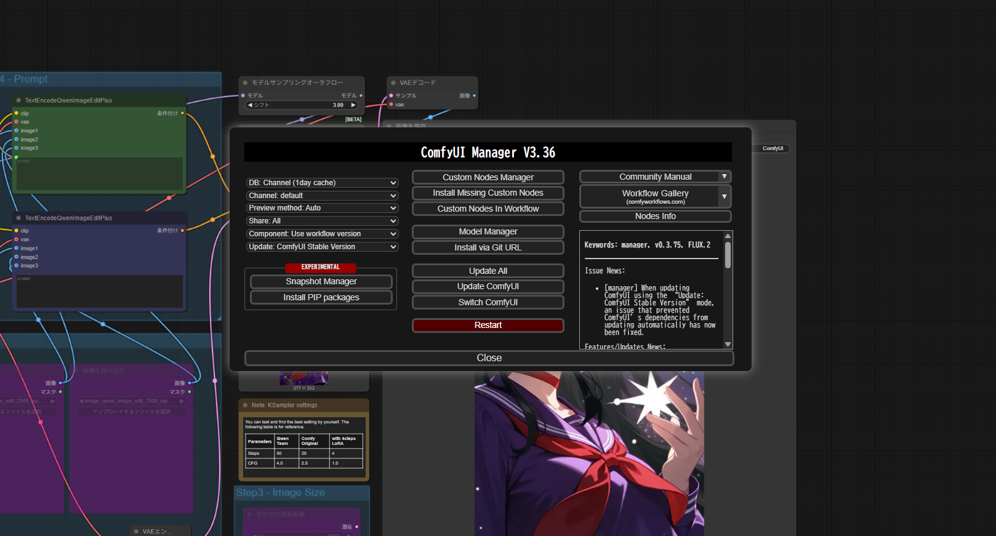The width and height of the screenshot is (996, 536).
Task: Decrease シフト value with left arrow
Action: tap(250, 105)
